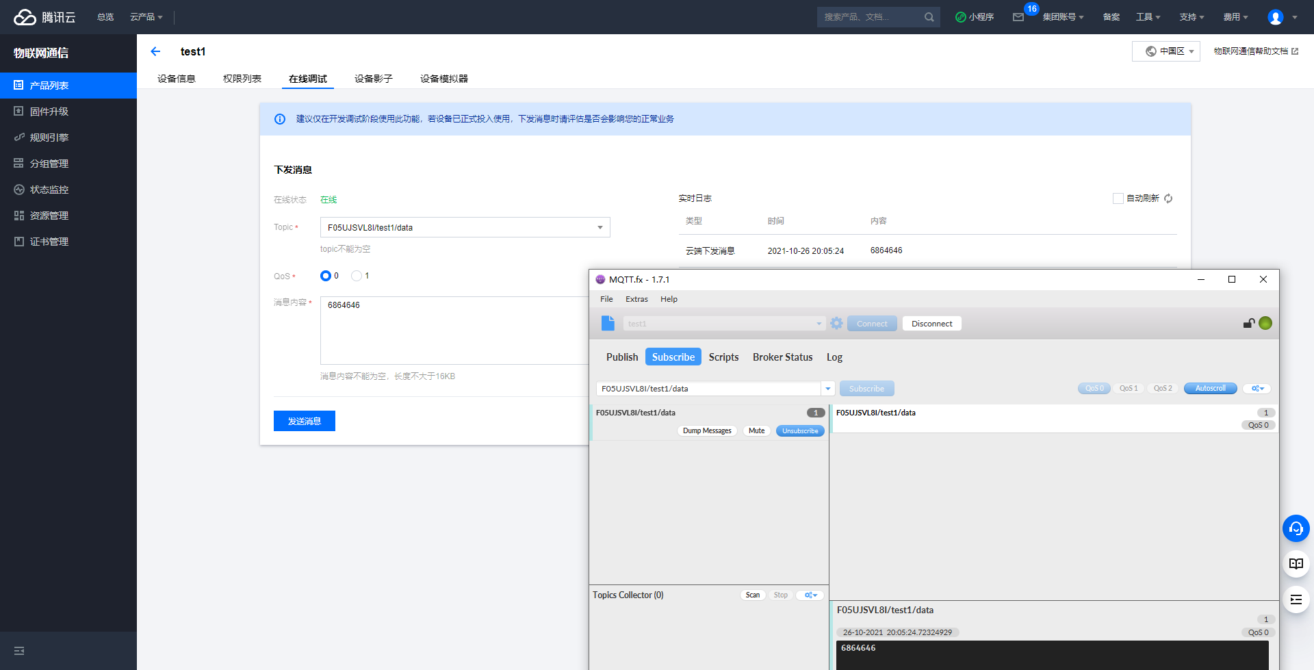
Task: Open Topics Collector settings gear
Action: pyautogui.click(x=810, y=595)
